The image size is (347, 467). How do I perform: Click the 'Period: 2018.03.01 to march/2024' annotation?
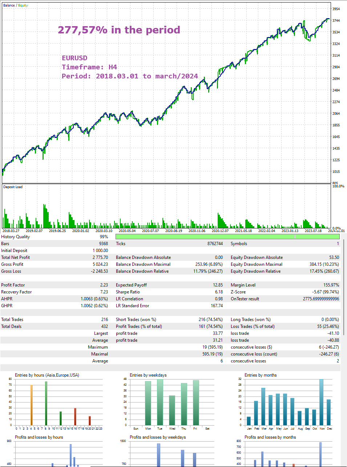[x=130, y=76]
